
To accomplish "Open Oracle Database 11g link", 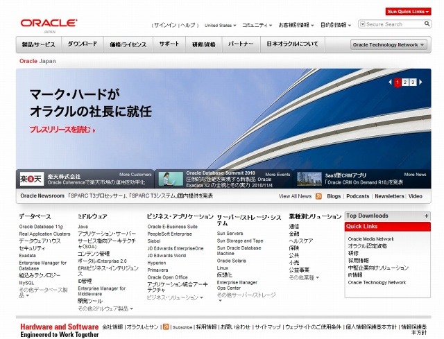I will pyautogui.click(x=41, y=227).
